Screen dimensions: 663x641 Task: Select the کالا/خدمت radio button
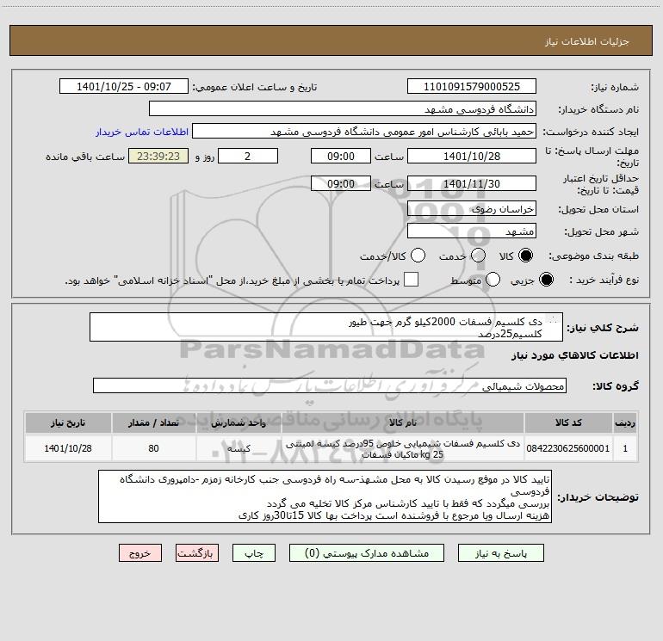pyautogui.click(x=418, y=256)
